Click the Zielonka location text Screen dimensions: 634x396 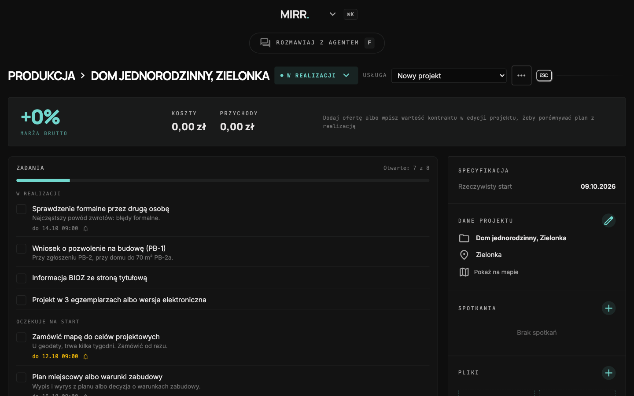coord(489,255)
